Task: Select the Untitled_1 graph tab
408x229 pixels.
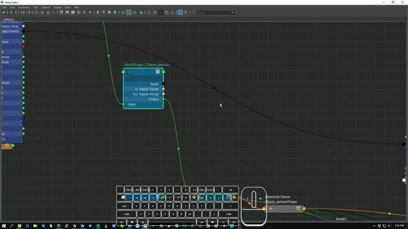Action: click(9, 19)
